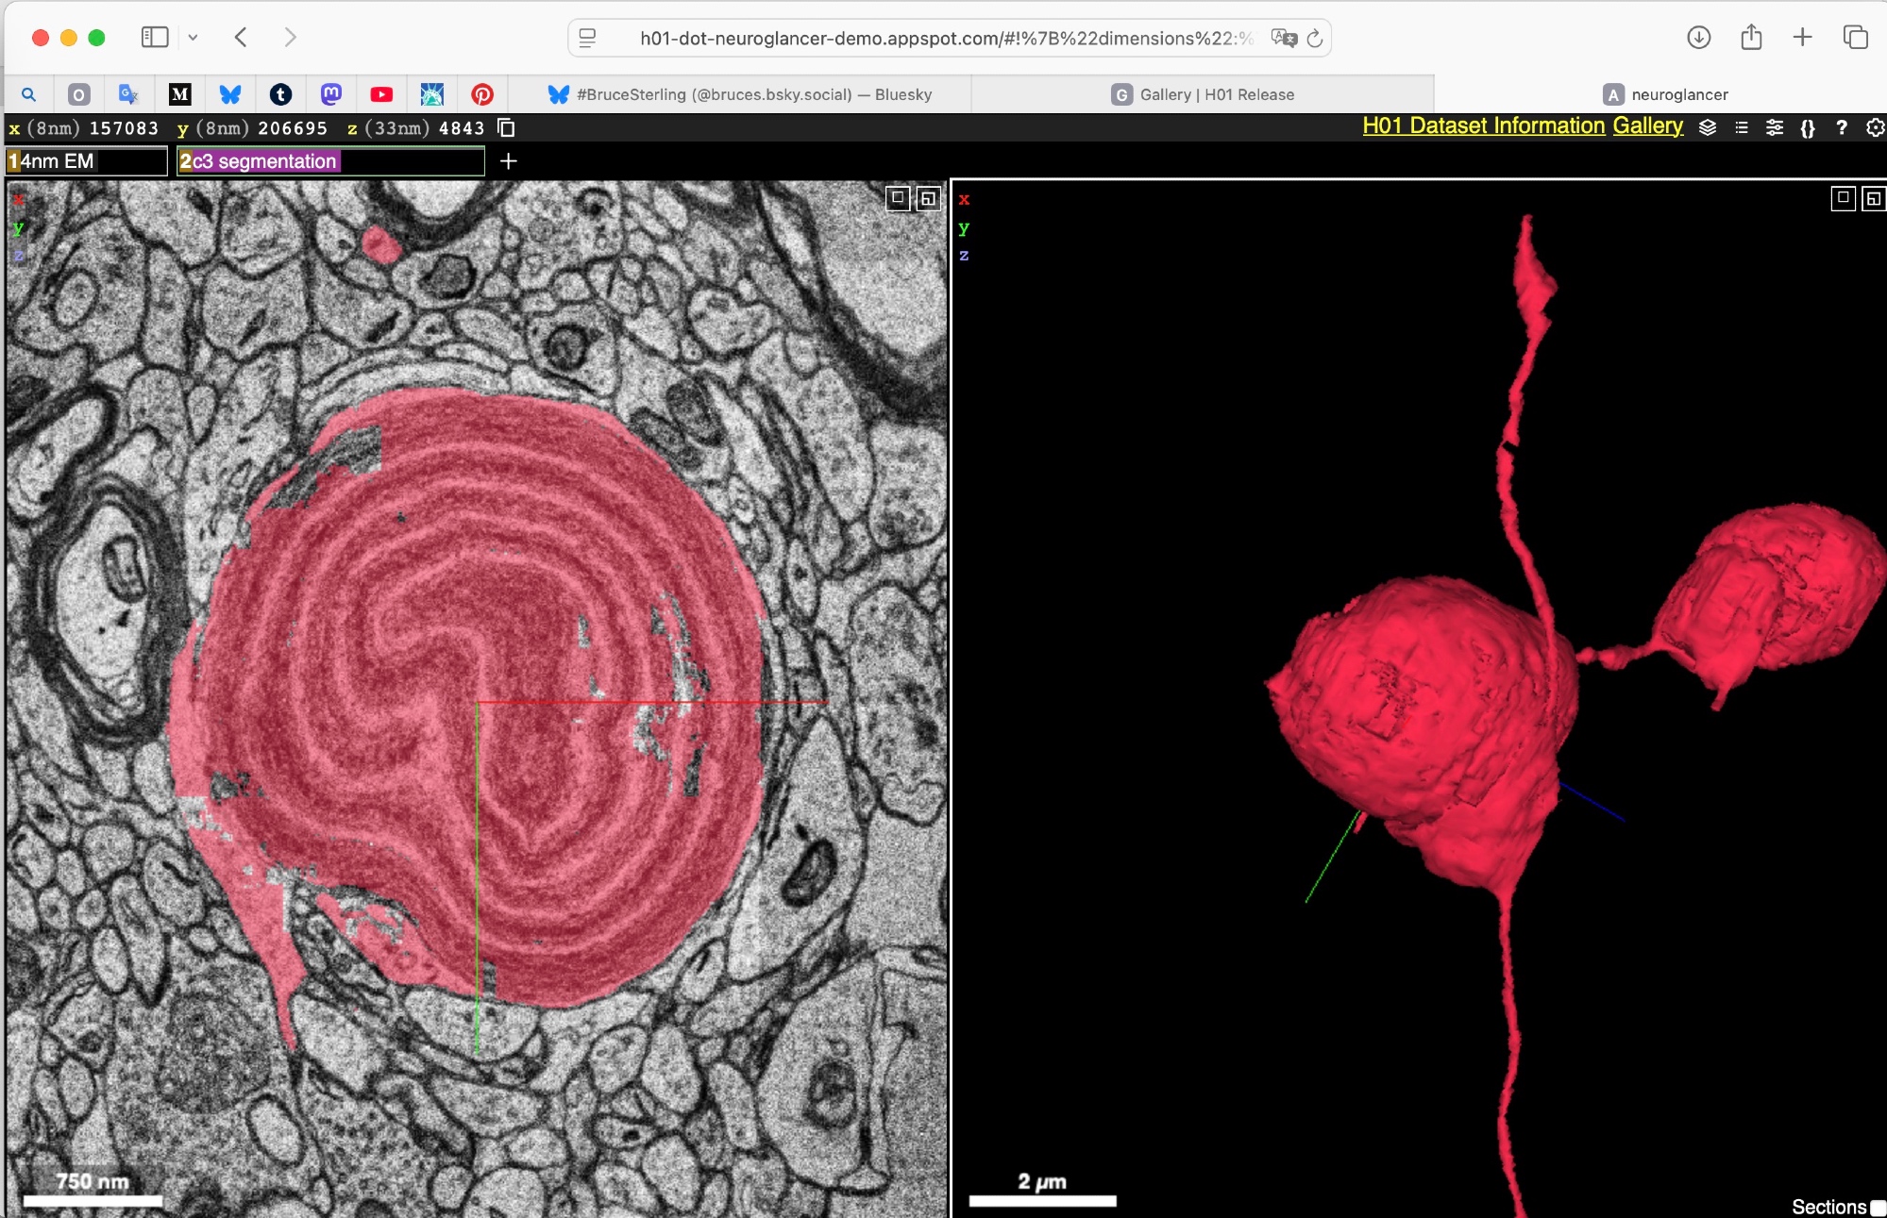Open the selection details list icon
Viewport: 1887px width, 1218px height.
pyautogui.click(x=1741, y=127)
